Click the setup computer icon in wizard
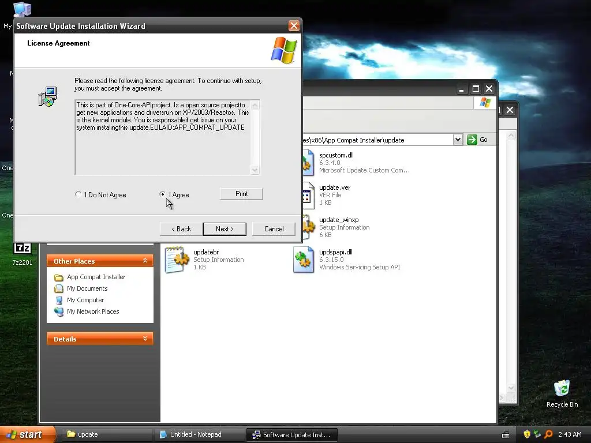591x443 pixels. 48,97
